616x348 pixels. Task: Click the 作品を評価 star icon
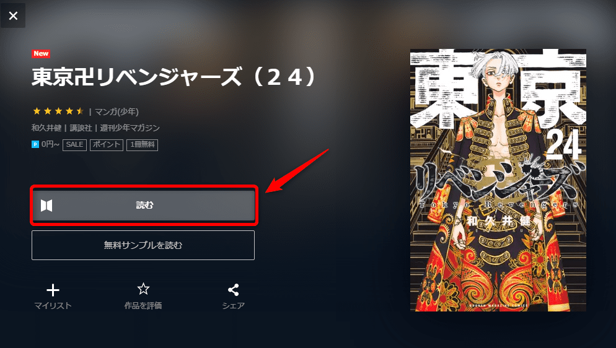coord(143,289)
